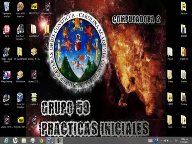Open the Subtitles folder
192x144 pixels.
(184, 76)
